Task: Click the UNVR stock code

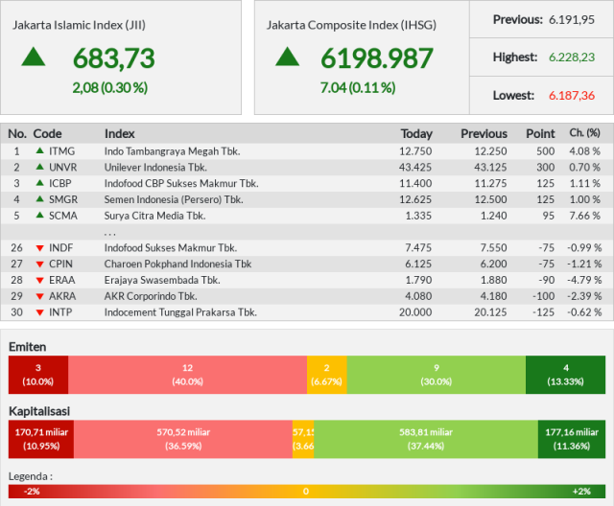Action: [63, 167]
